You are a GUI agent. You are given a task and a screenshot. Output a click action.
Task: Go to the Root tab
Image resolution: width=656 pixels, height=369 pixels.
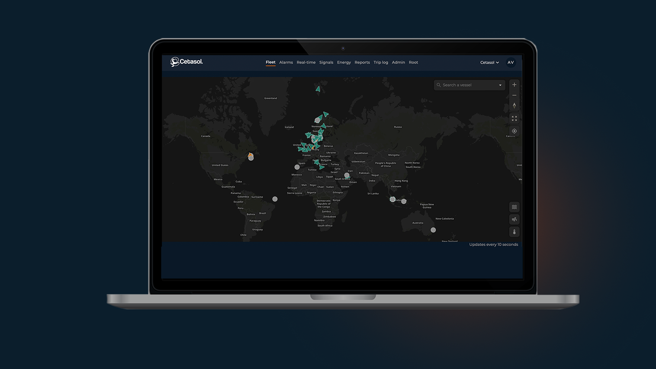[x=413, y=62]
